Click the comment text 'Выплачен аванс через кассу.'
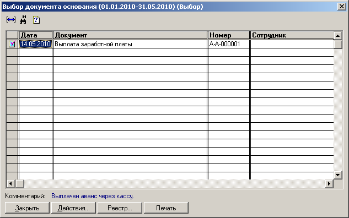Image resolution: width=349 pixels, height=218 pixels. point(93,196)
